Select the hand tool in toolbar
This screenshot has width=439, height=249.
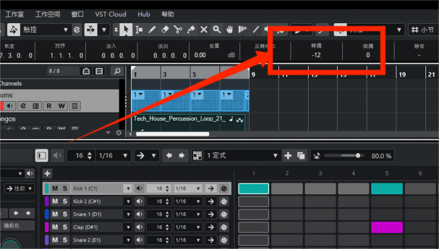(x=230, y=30)
